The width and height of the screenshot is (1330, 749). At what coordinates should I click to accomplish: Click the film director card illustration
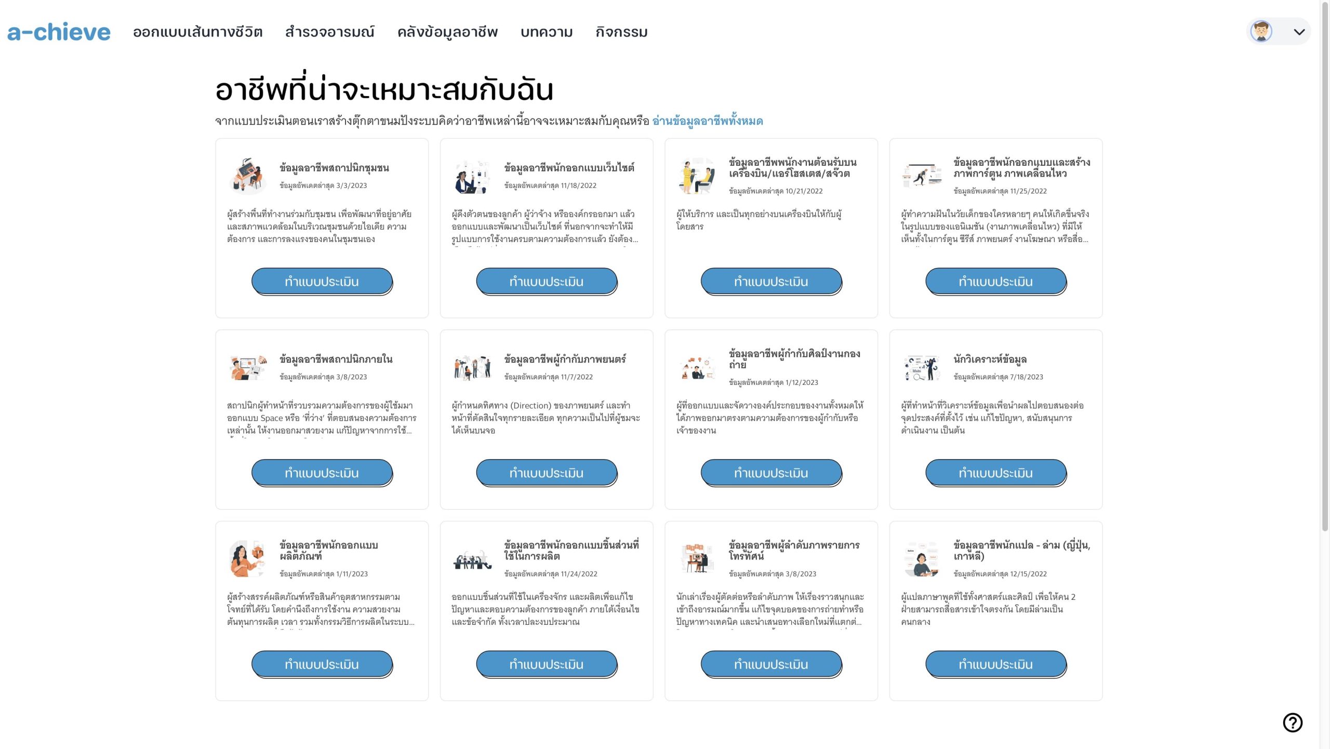472,368
